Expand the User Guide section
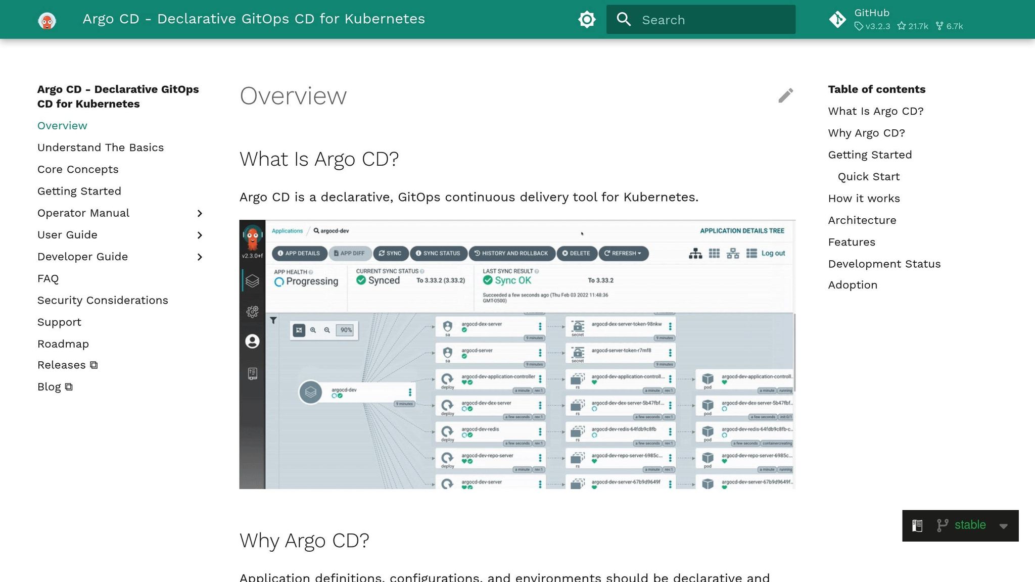1035x582 pixels. click(x=200, y=235)
